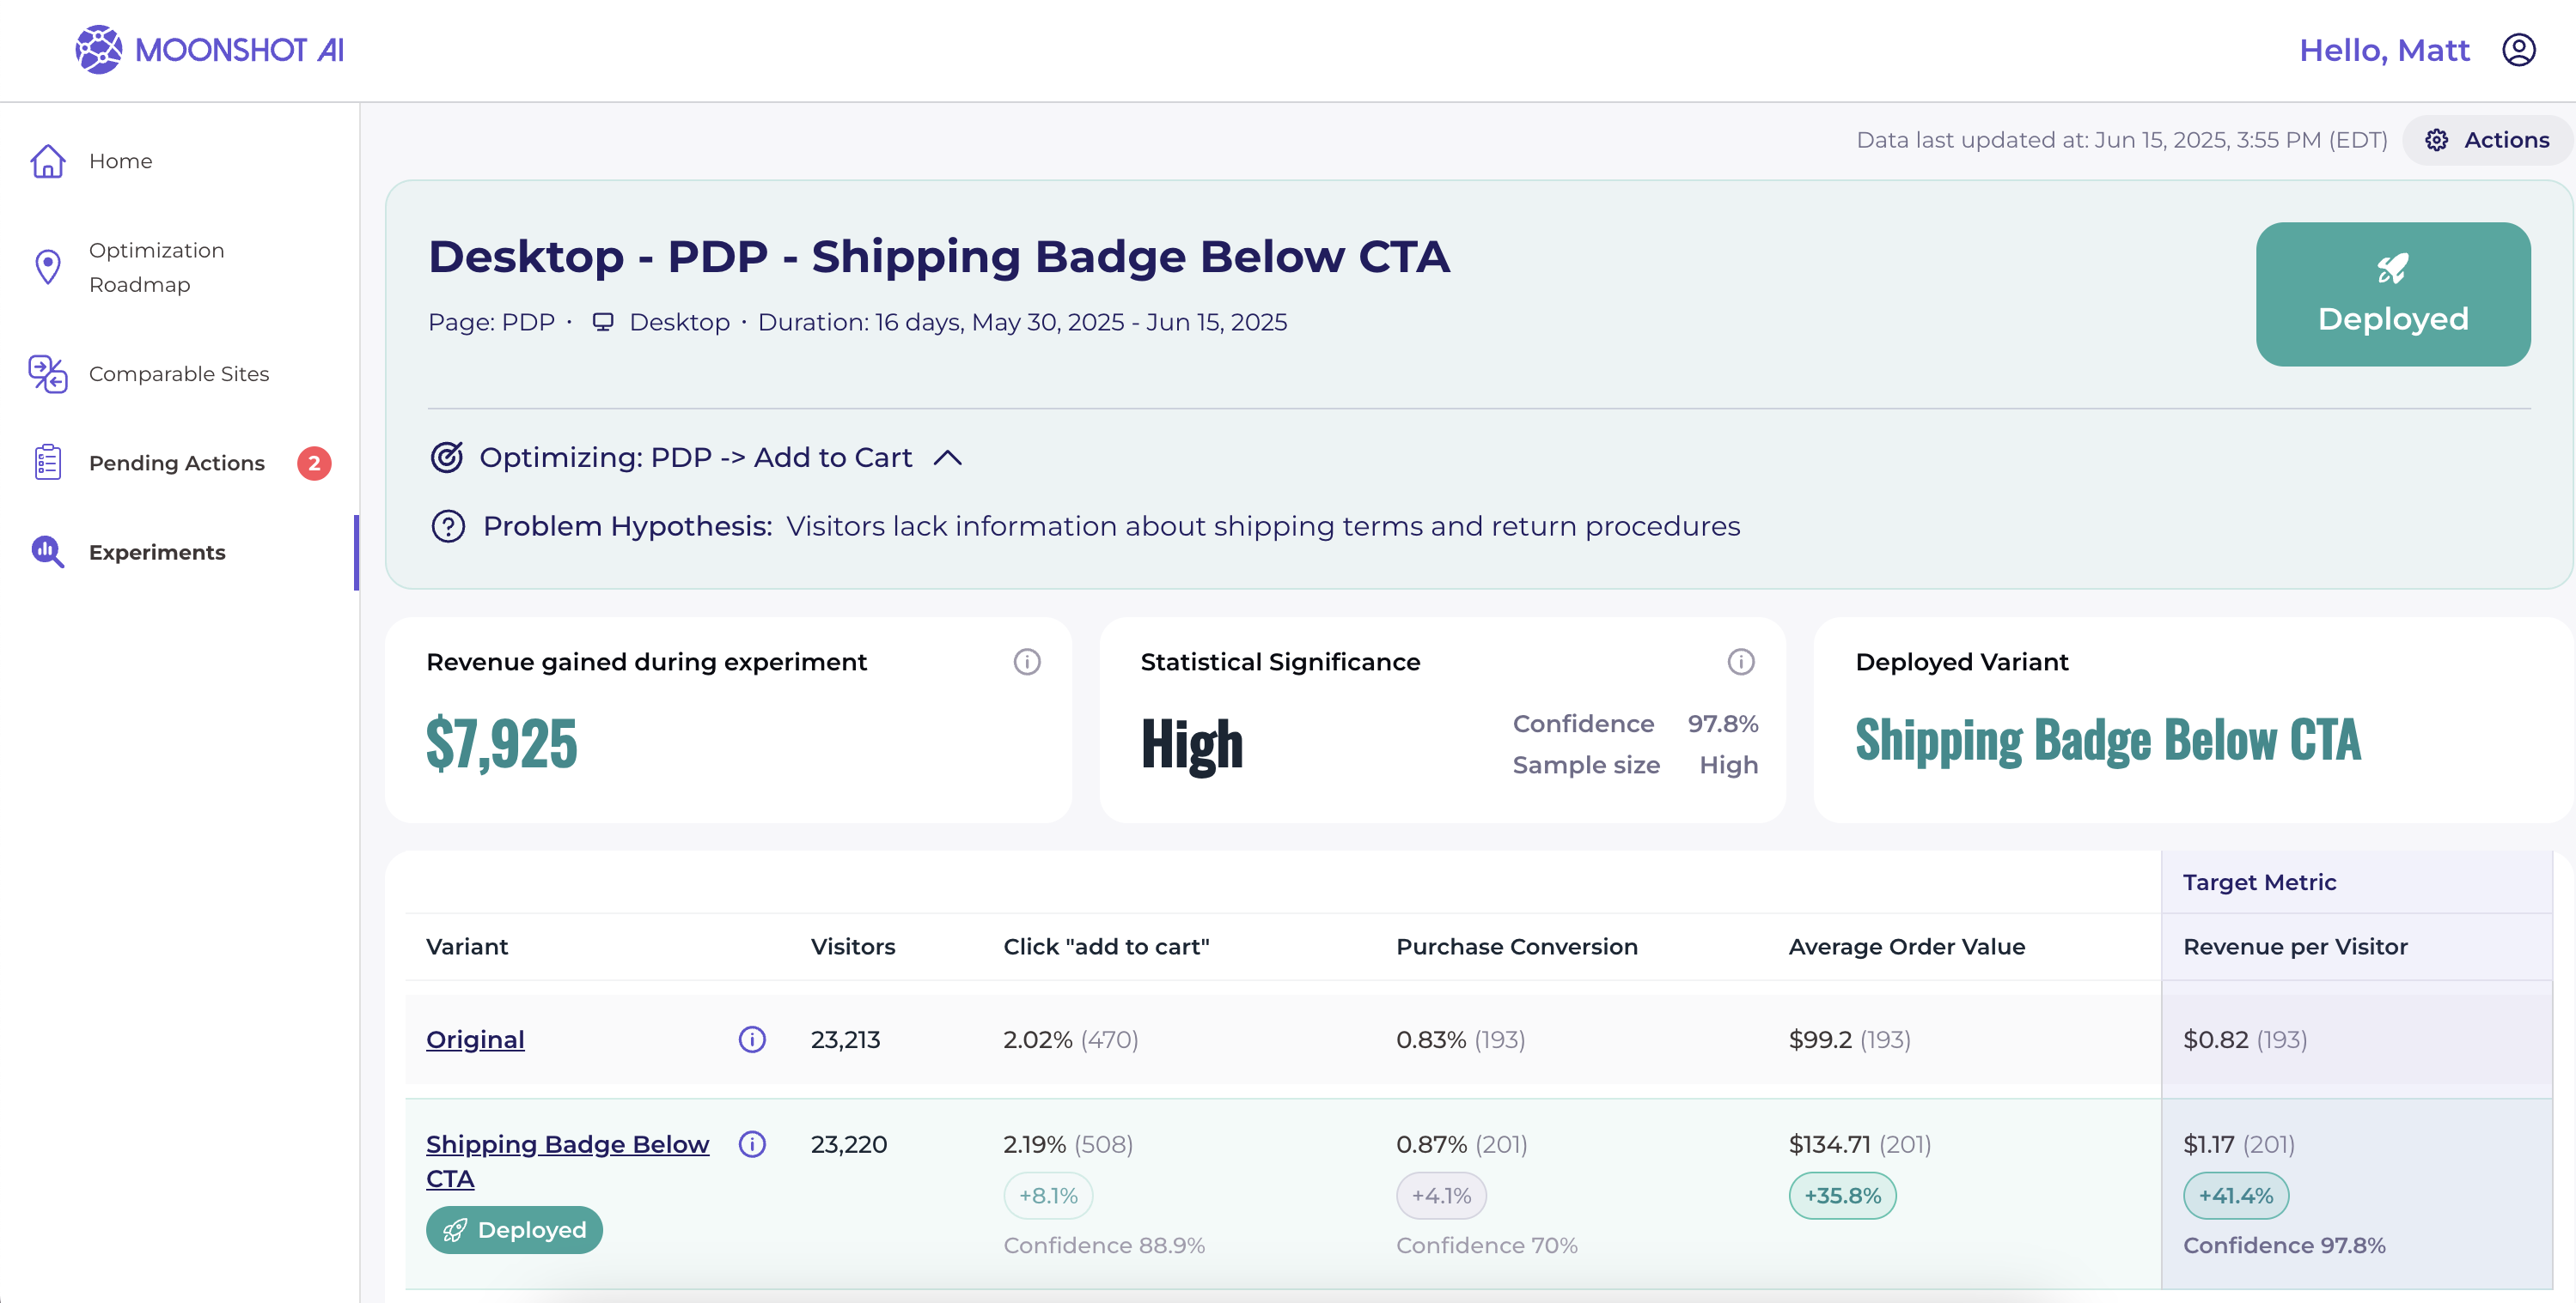Click info icon next to Original variant
The height and width of the screenshot is (1303, 2576).
(x=752, y=1039)
